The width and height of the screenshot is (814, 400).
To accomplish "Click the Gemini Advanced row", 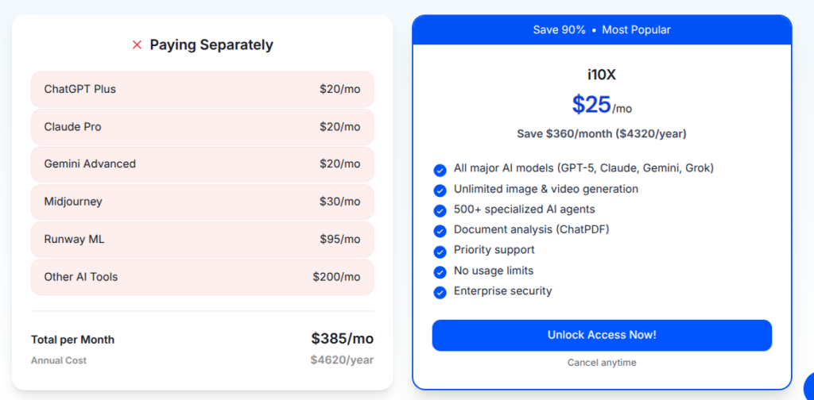I will pos(202,164).
